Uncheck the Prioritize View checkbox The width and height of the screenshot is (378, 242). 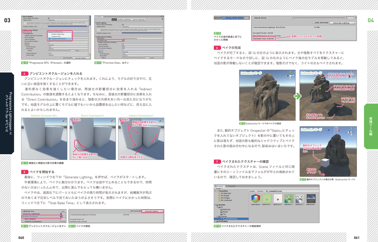tap(123, 41)
